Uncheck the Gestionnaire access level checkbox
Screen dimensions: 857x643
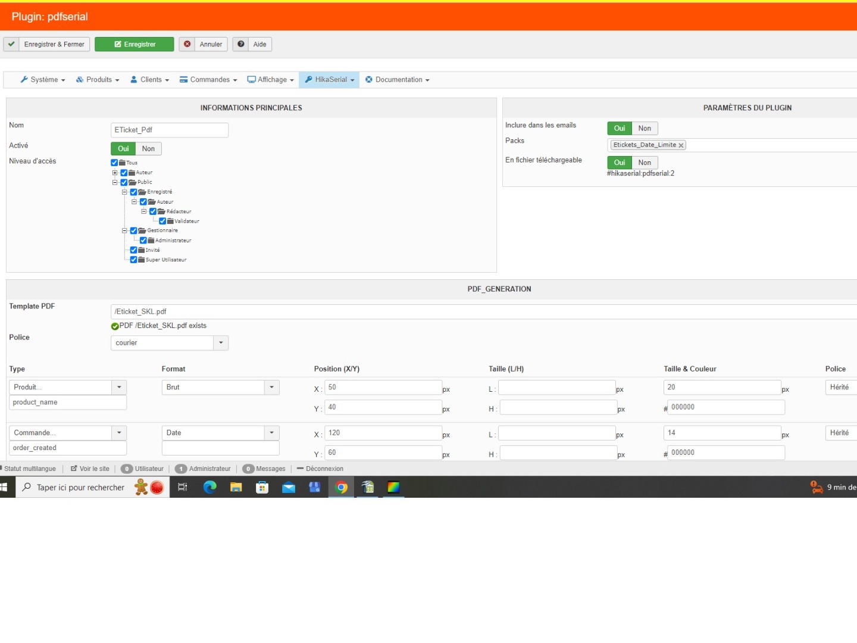pos(133,231)
